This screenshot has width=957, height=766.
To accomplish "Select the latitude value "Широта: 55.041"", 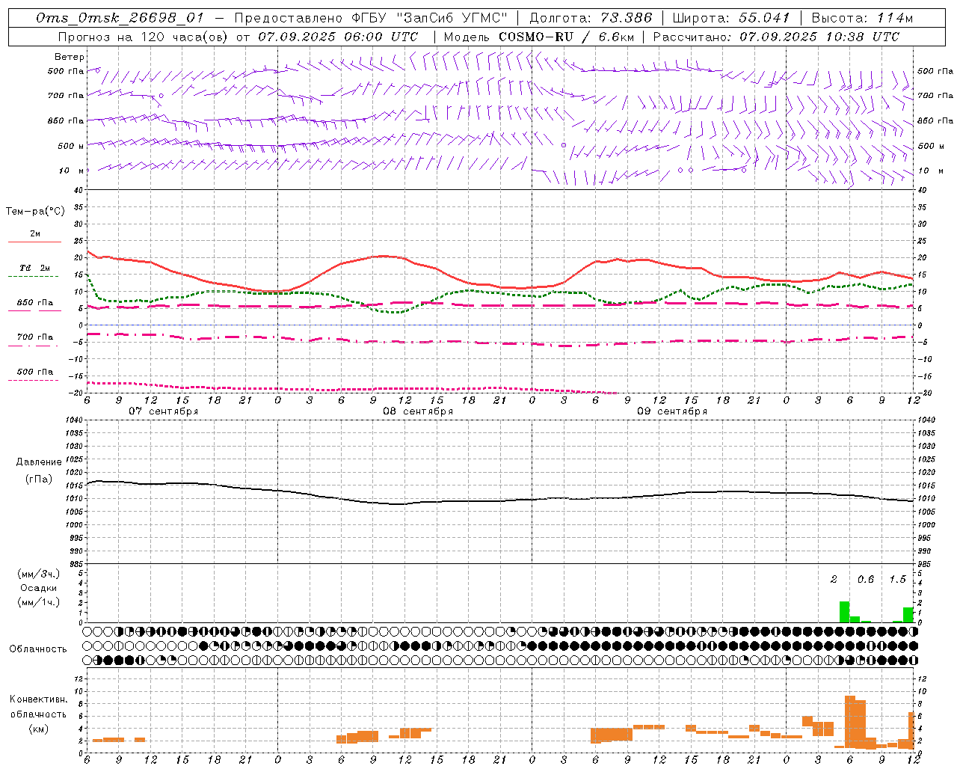I will point(732,18).
